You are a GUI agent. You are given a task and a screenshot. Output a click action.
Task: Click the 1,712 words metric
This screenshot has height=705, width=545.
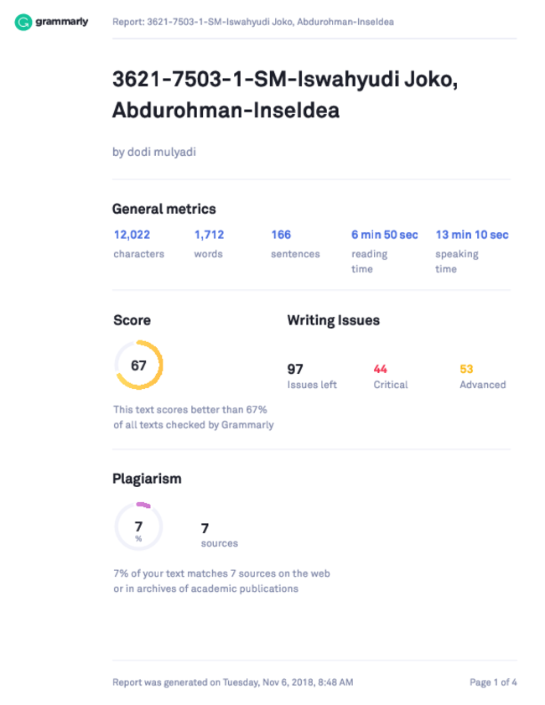(x=209, y=235)
